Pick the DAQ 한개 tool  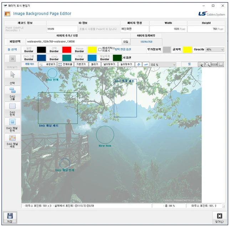(x=12, y=109)
